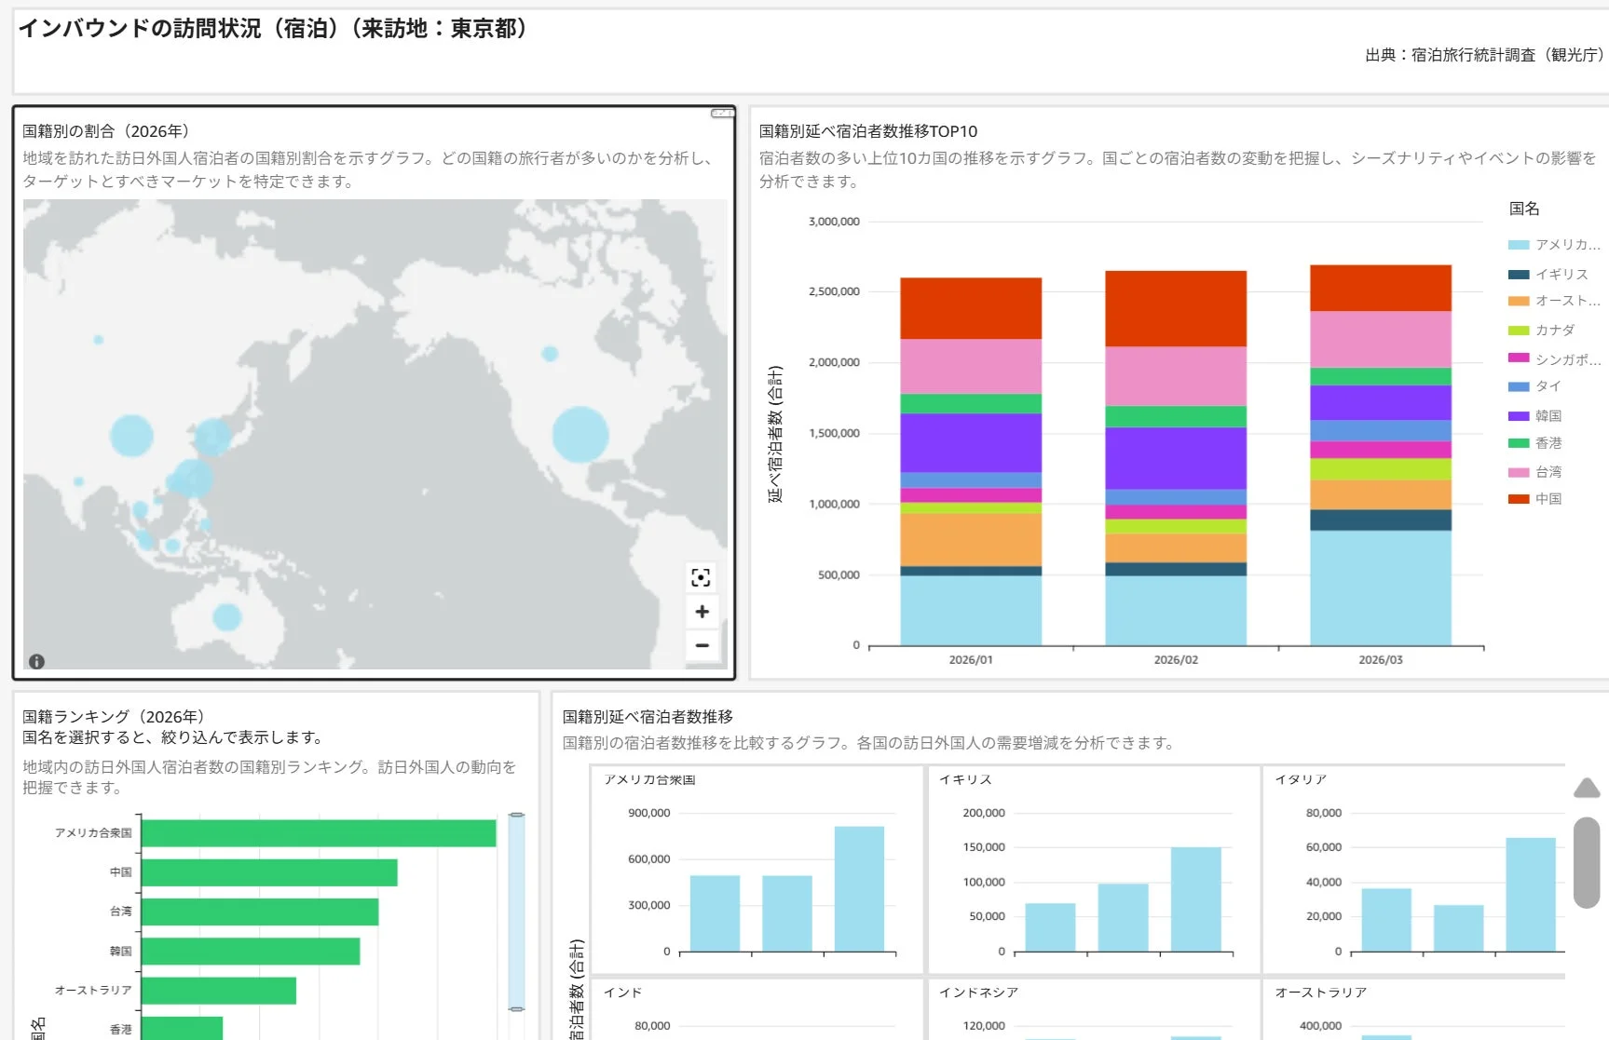
Task: Click the map reset focus icon
Action: [701, 577]
